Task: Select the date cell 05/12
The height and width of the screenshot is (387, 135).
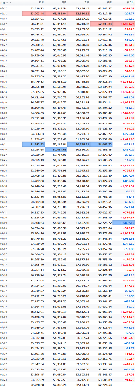Action: [x=3, y=8]
